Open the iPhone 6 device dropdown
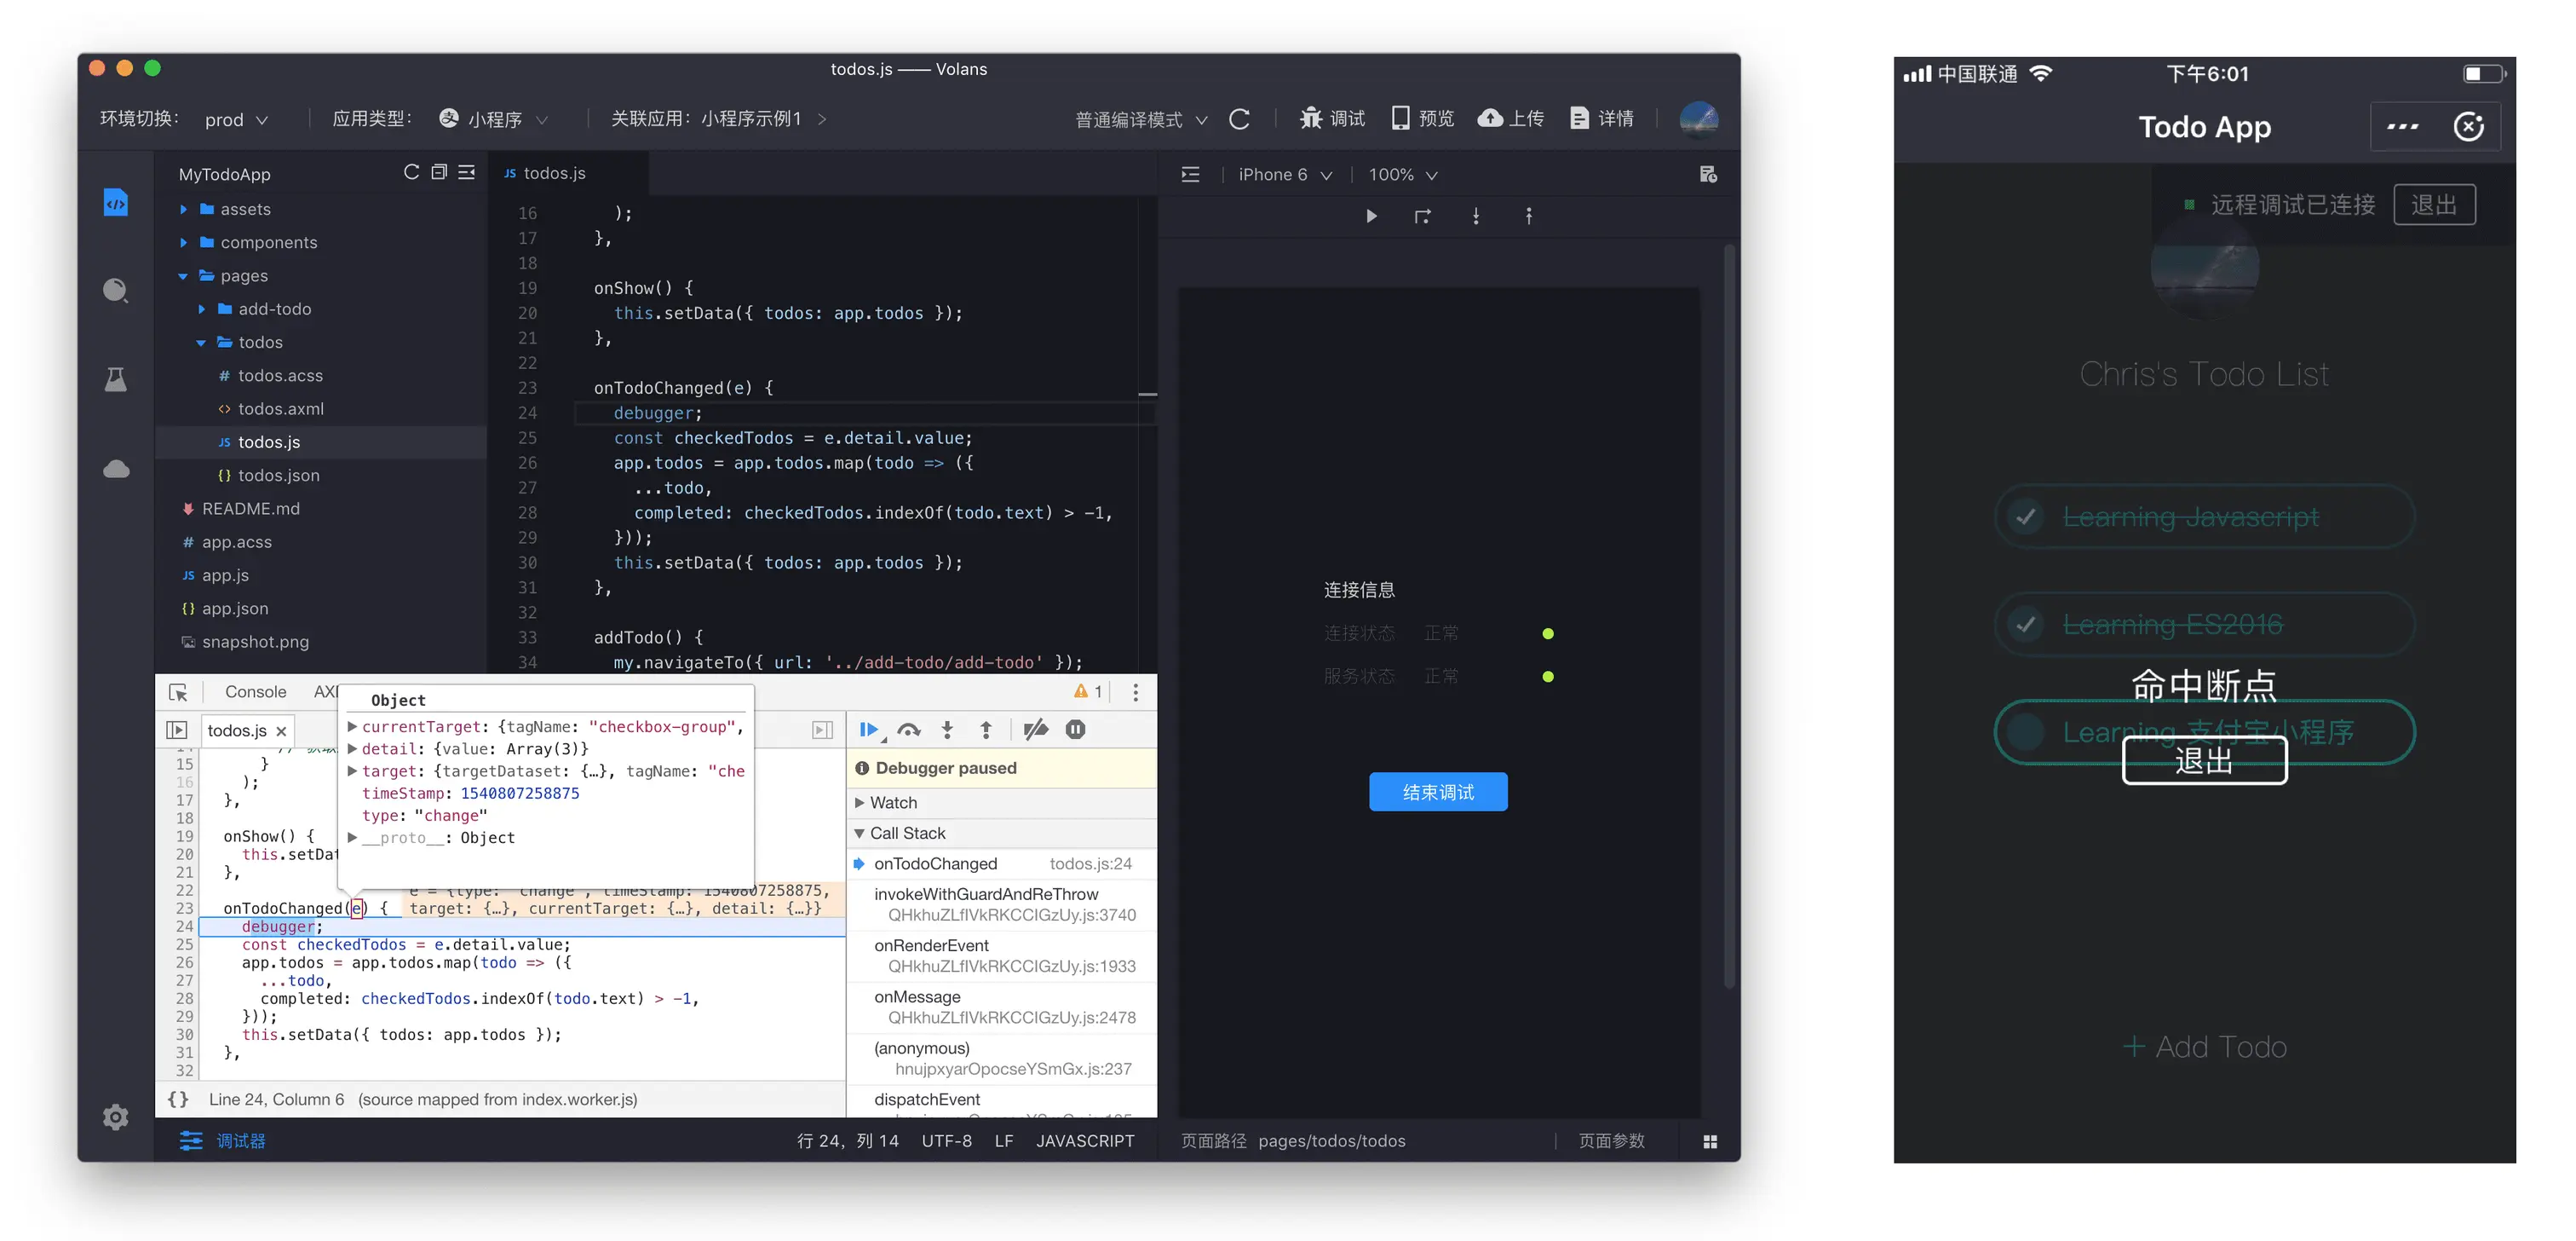Viewport: 2576px width, 1241px height. (1284, 175)
